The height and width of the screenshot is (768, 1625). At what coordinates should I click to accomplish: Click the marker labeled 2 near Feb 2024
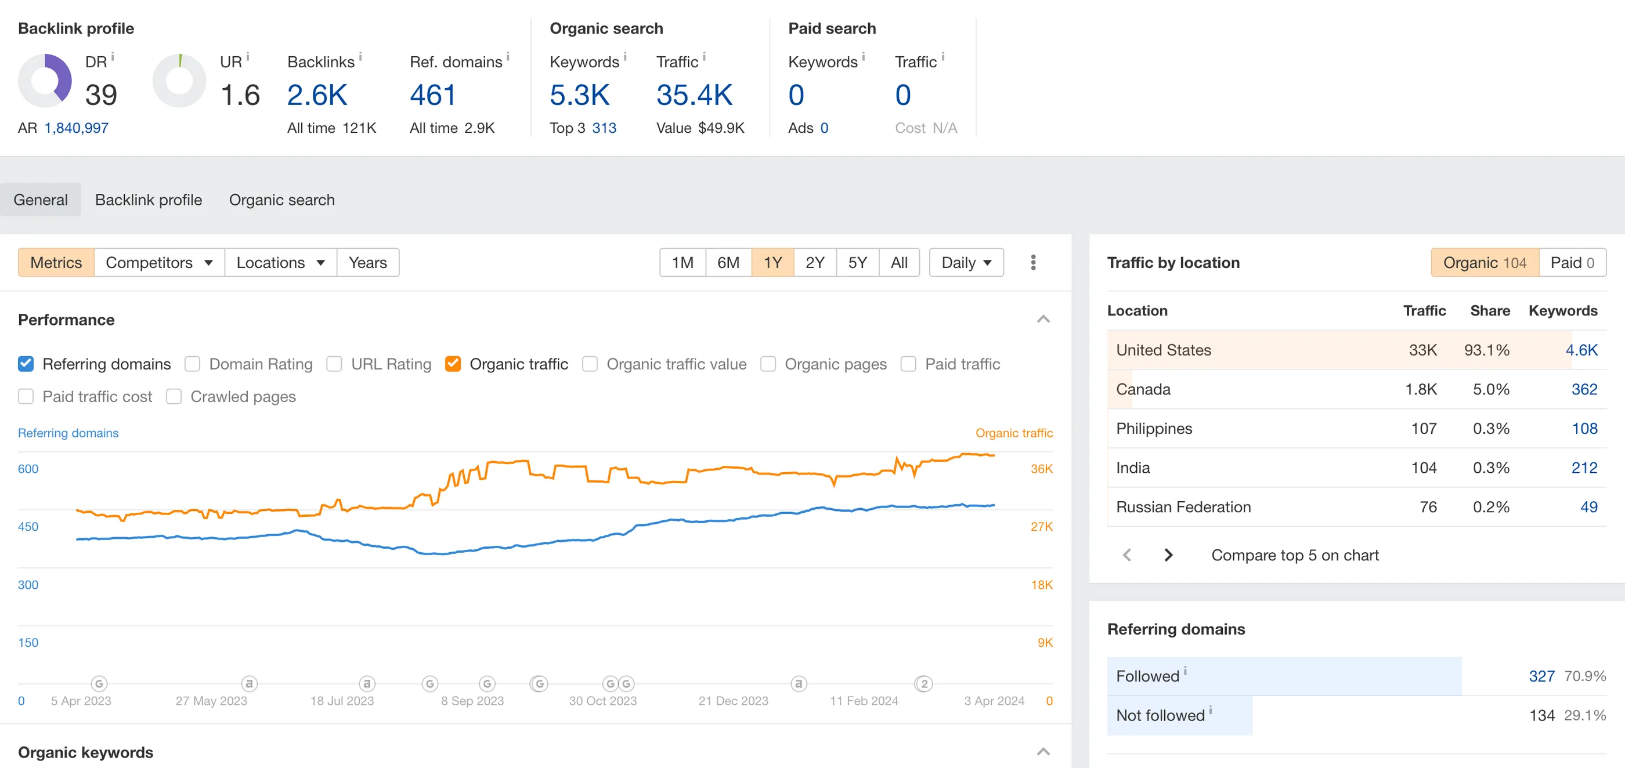coord(923,683)
